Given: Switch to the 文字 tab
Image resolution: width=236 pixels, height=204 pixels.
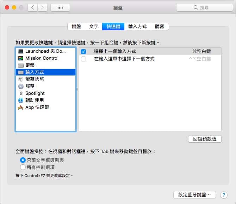Looking at the screenshot, I should (x=94, y=26).
